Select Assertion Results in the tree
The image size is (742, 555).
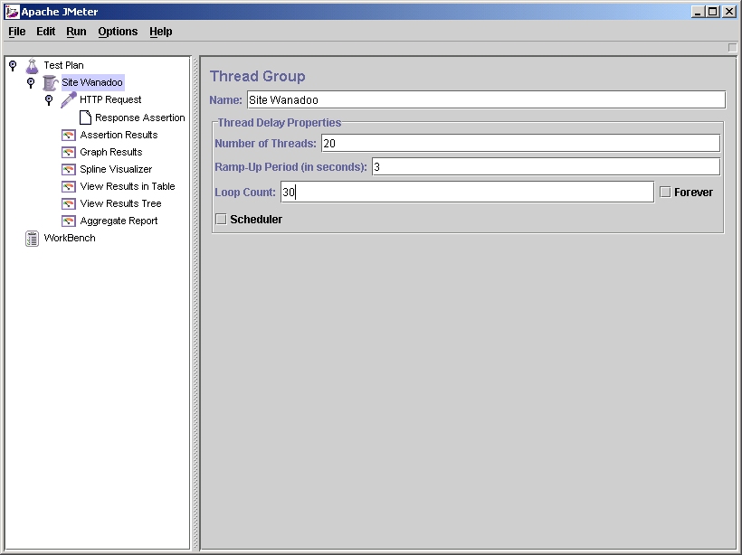119,135
